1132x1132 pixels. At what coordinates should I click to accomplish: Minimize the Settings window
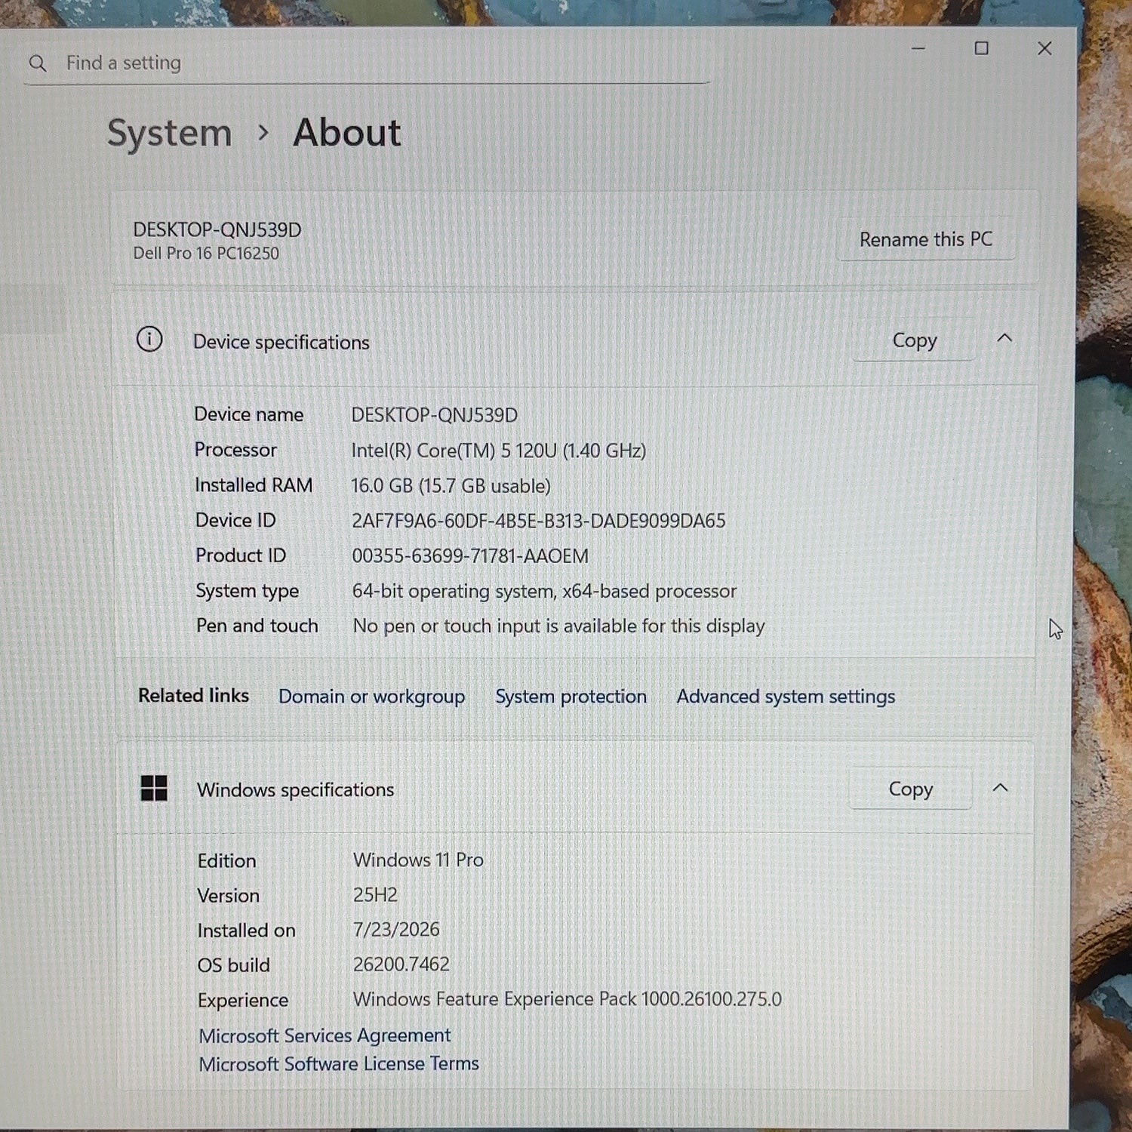pyautogui.click(x=918, y=48)
